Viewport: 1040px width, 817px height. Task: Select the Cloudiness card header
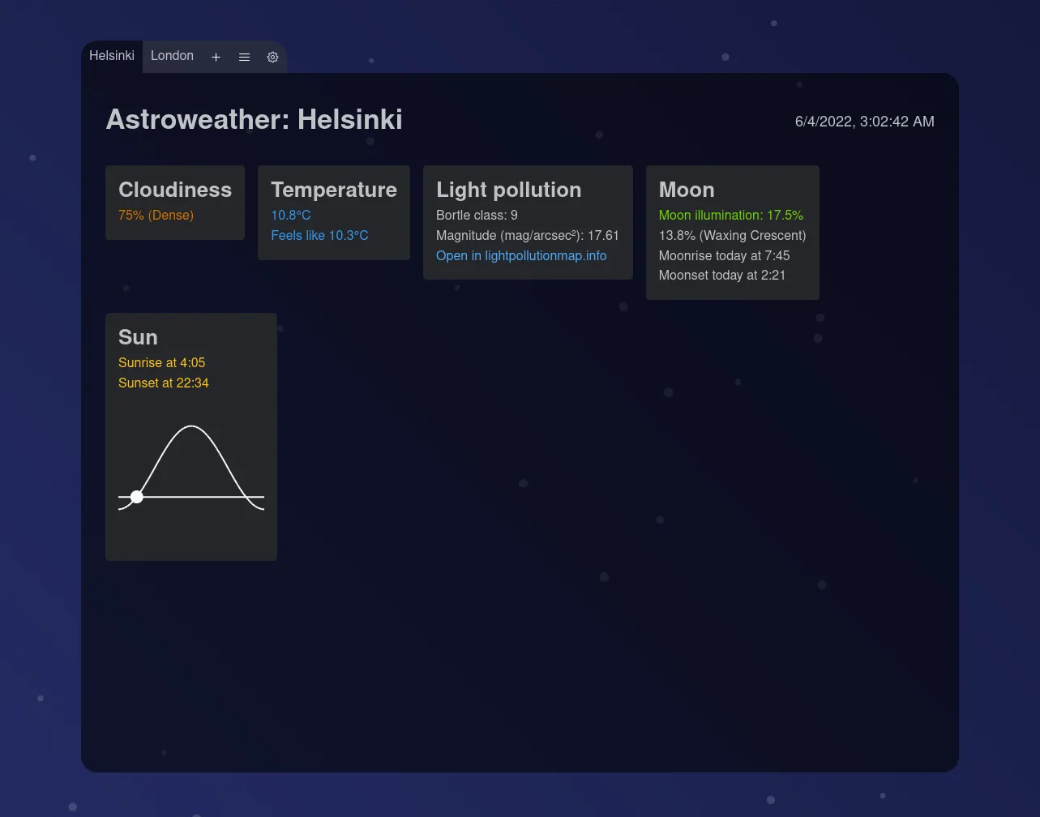[x=175, y=190]
